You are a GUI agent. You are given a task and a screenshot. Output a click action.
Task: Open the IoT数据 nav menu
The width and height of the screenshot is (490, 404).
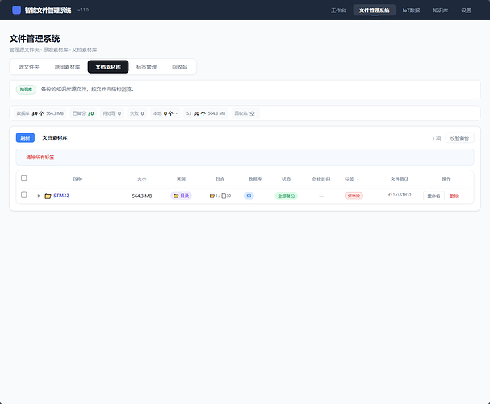point(411,11)
